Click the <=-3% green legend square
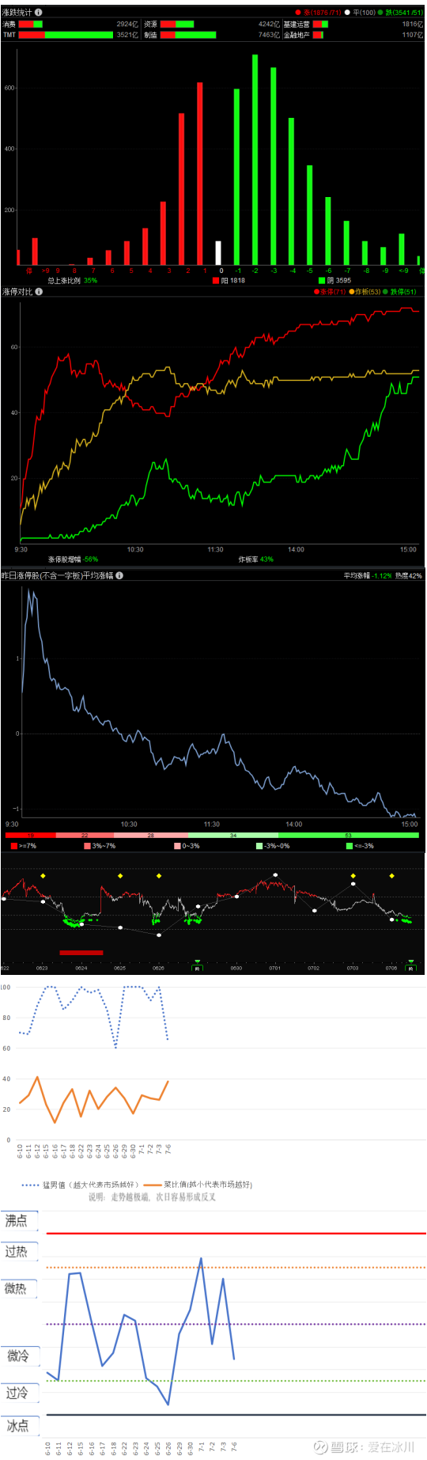 (350, 846)
